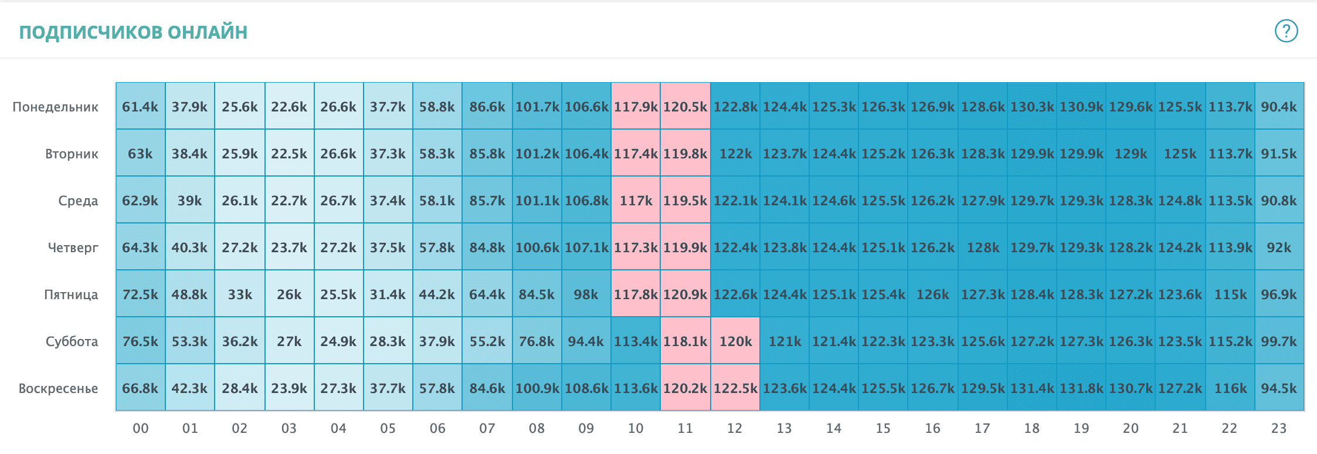This screenshot has height=454, width=1317.
Task: Select the pink 120.5k cell for Понедельник
Action: pyautogui.click(x=685, y=107)
